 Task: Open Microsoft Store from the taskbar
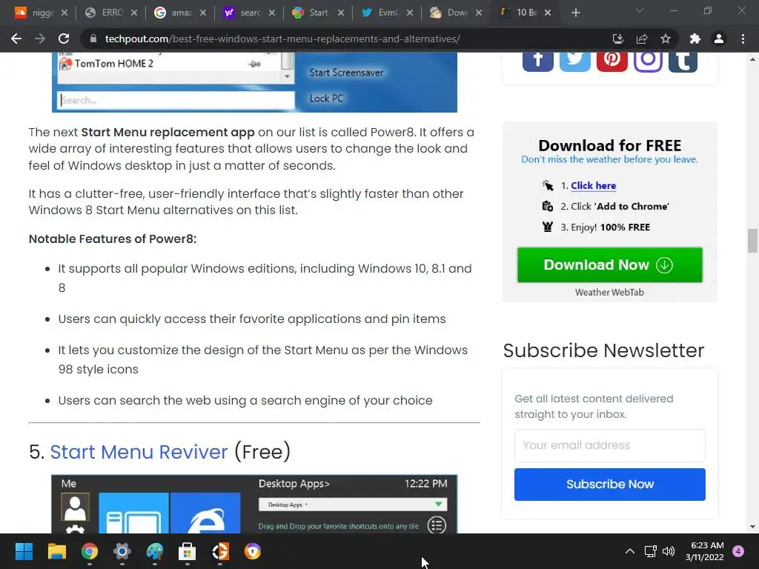coord(187,551)
